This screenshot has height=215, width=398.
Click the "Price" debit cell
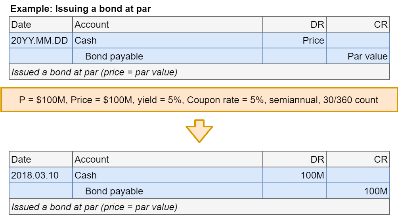point(294,40)
